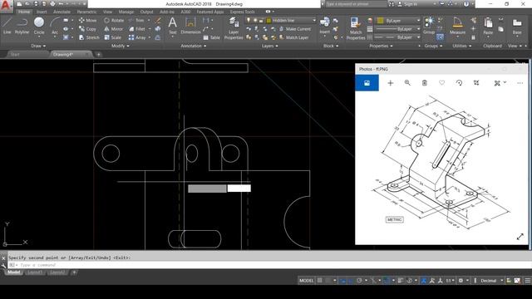Click Make Current layer button
The height and width of the screenshot is (299, 532).
(295, 29)
